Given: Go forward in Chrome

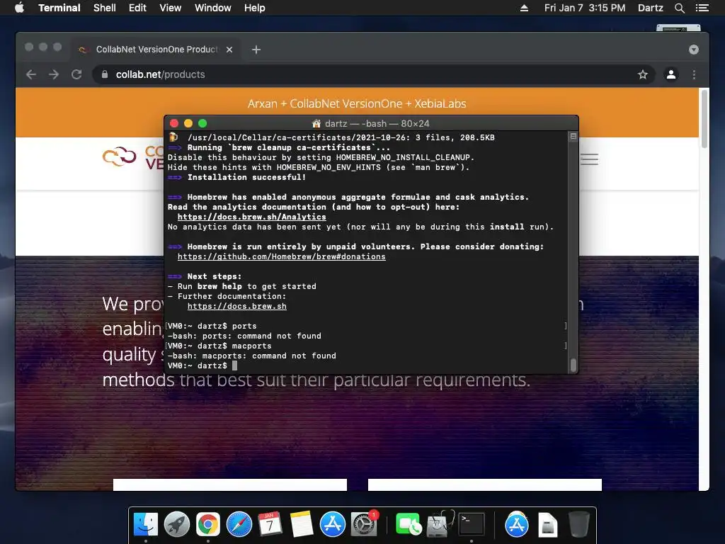Looking at the screenshot, I should coord(54,74).
